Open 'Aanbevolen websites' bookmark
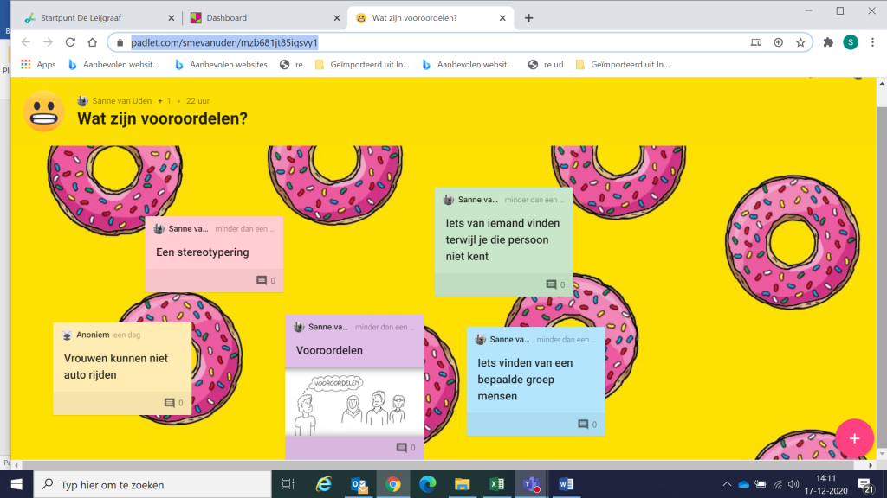Screen dimensions: 887x498 (221, 64)
